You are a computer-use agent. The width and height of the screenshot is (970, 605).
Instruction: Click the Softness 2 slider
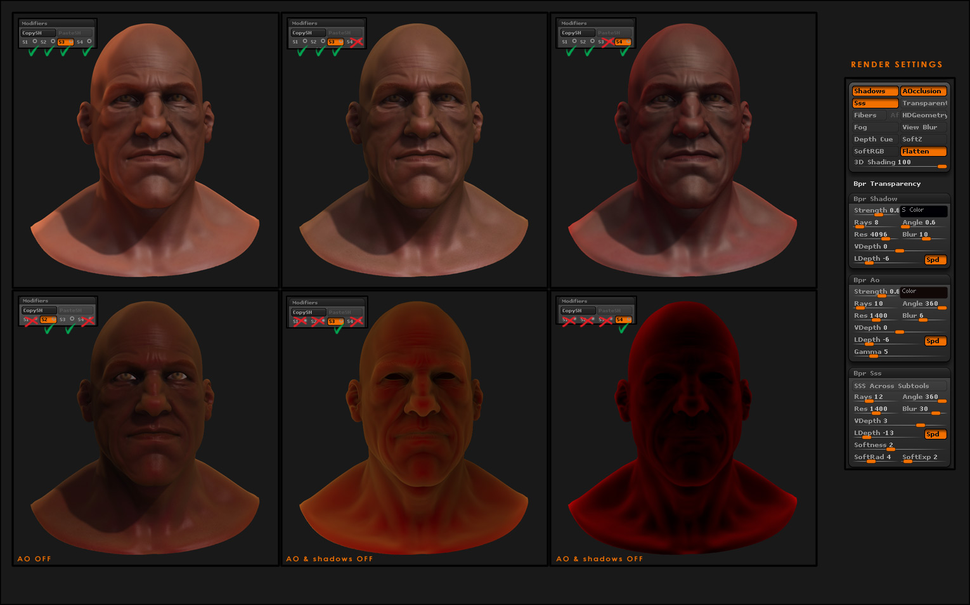tap(900, 445)
